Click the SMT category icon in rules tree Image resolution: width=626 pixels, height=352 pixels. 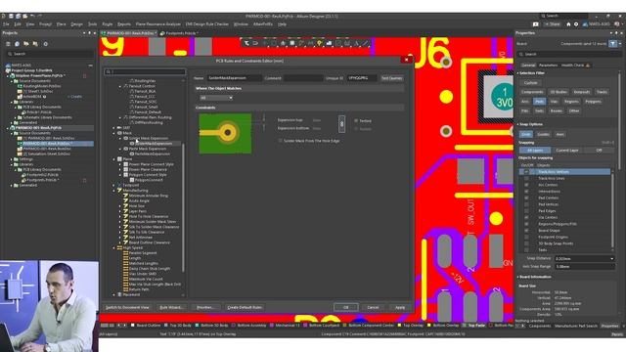pyautogui.click(x=119, y=128)
